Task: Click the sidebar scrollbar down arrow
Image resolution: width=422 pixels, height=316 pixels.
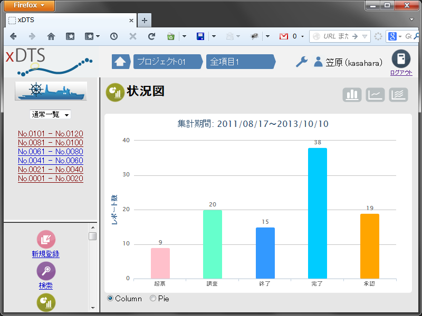Action: click(93, 308)
